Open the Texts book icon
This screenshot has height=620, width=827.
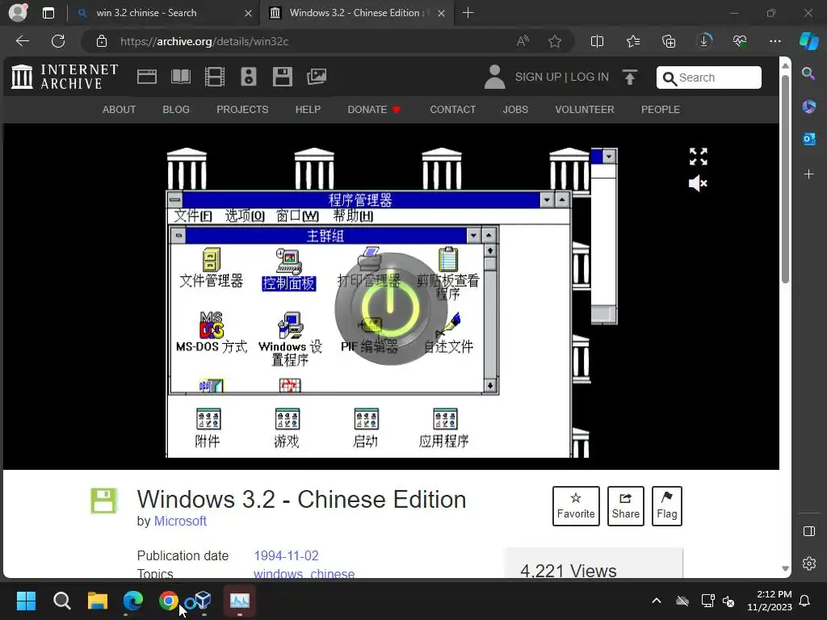click(x=181, y=77)
